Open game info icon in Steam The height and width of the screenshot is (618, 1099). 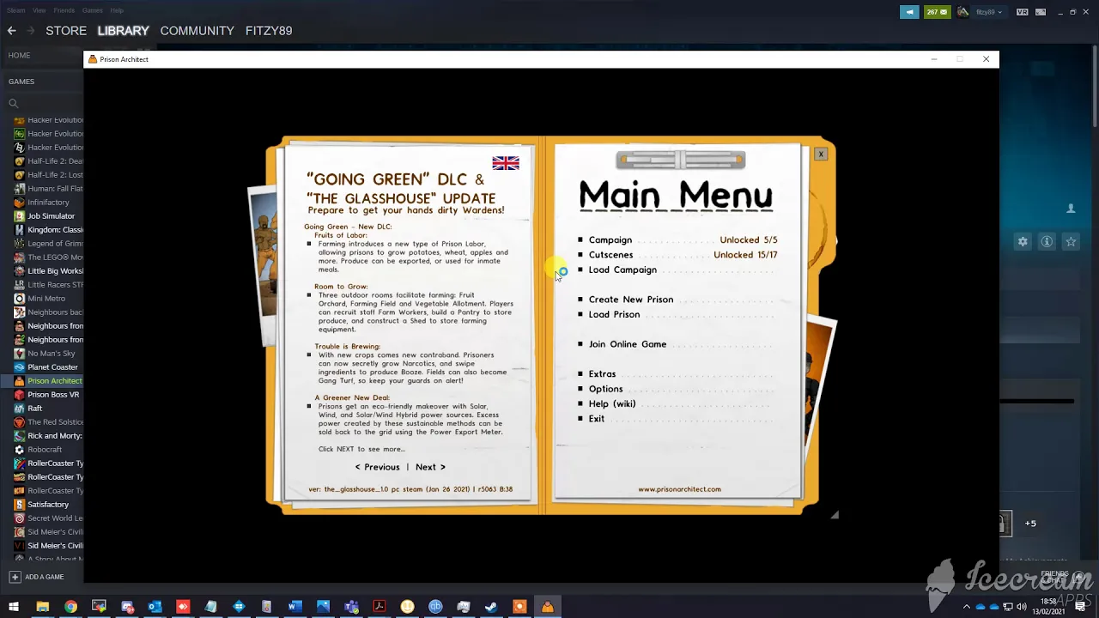point(1047,242)
